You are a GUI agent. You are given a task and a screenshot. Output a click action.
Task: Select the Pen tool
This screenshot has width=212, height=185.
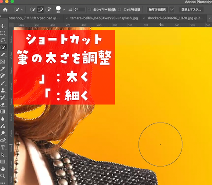3,140
